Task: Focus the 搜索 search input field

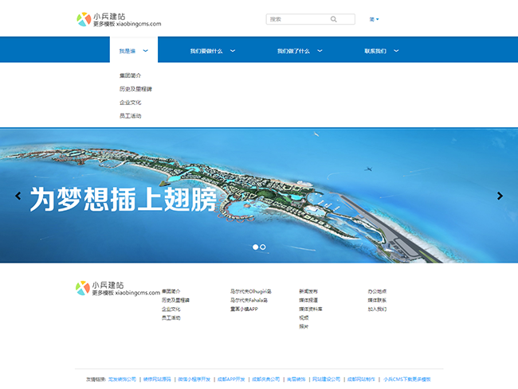Action: pos(311,19)
